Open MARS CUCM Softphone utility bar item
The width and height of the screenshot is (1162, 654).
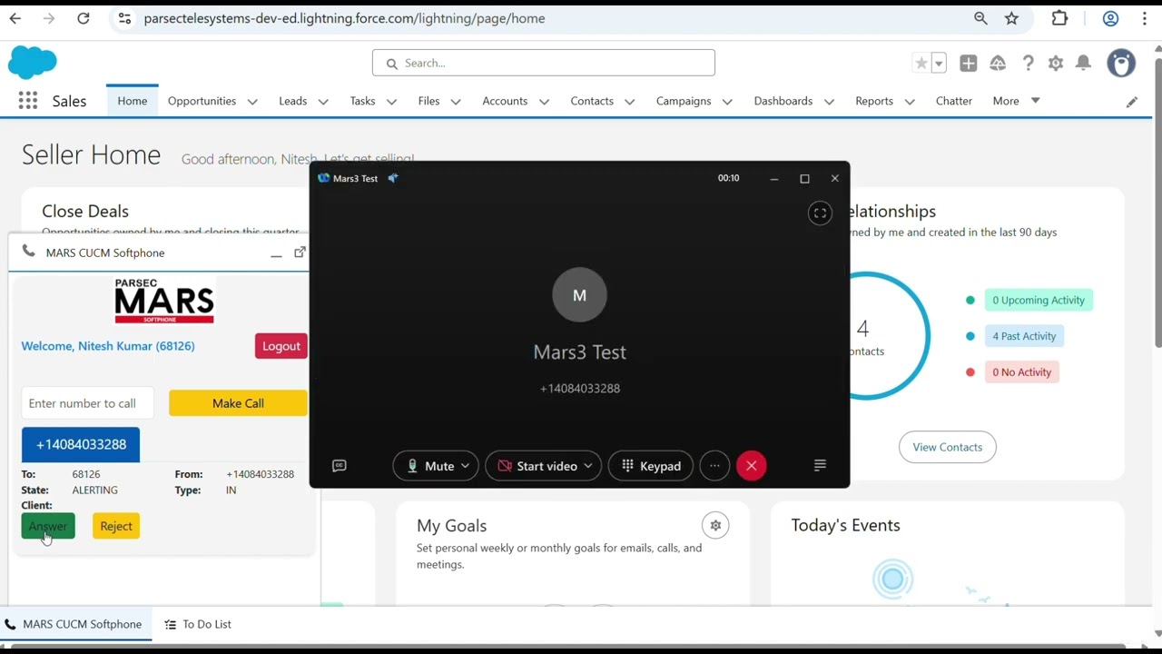point(76,624)
